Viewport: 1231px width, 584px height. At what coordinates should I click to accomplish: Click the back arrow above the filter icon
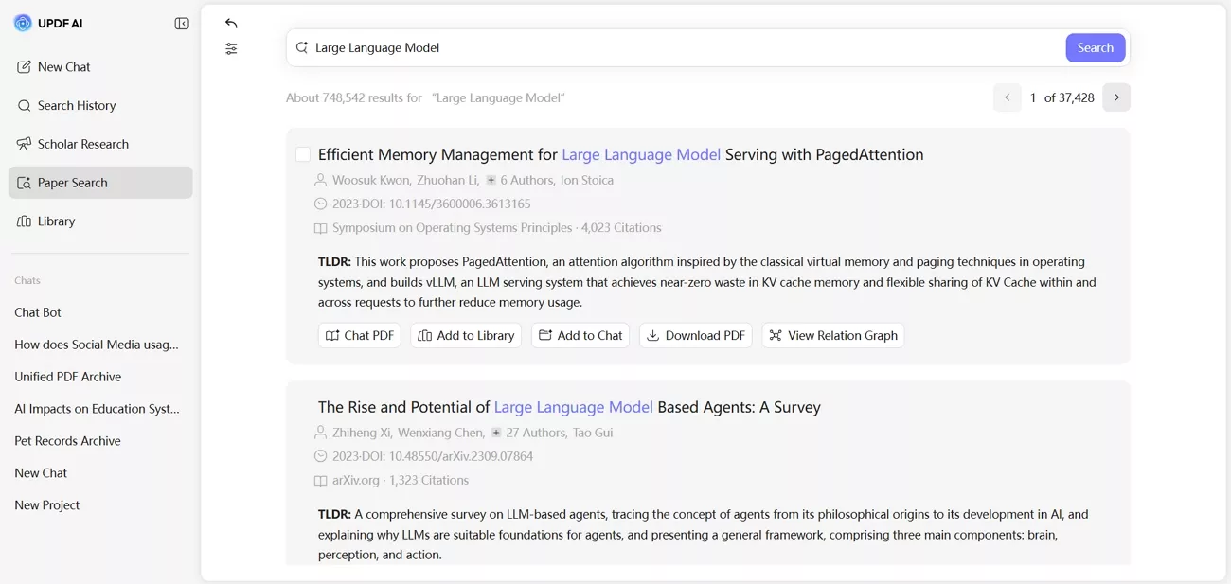pos(231,22)
